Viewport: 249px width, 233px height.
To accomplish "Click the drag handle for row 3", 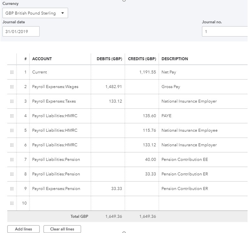I will coord(12,101).
